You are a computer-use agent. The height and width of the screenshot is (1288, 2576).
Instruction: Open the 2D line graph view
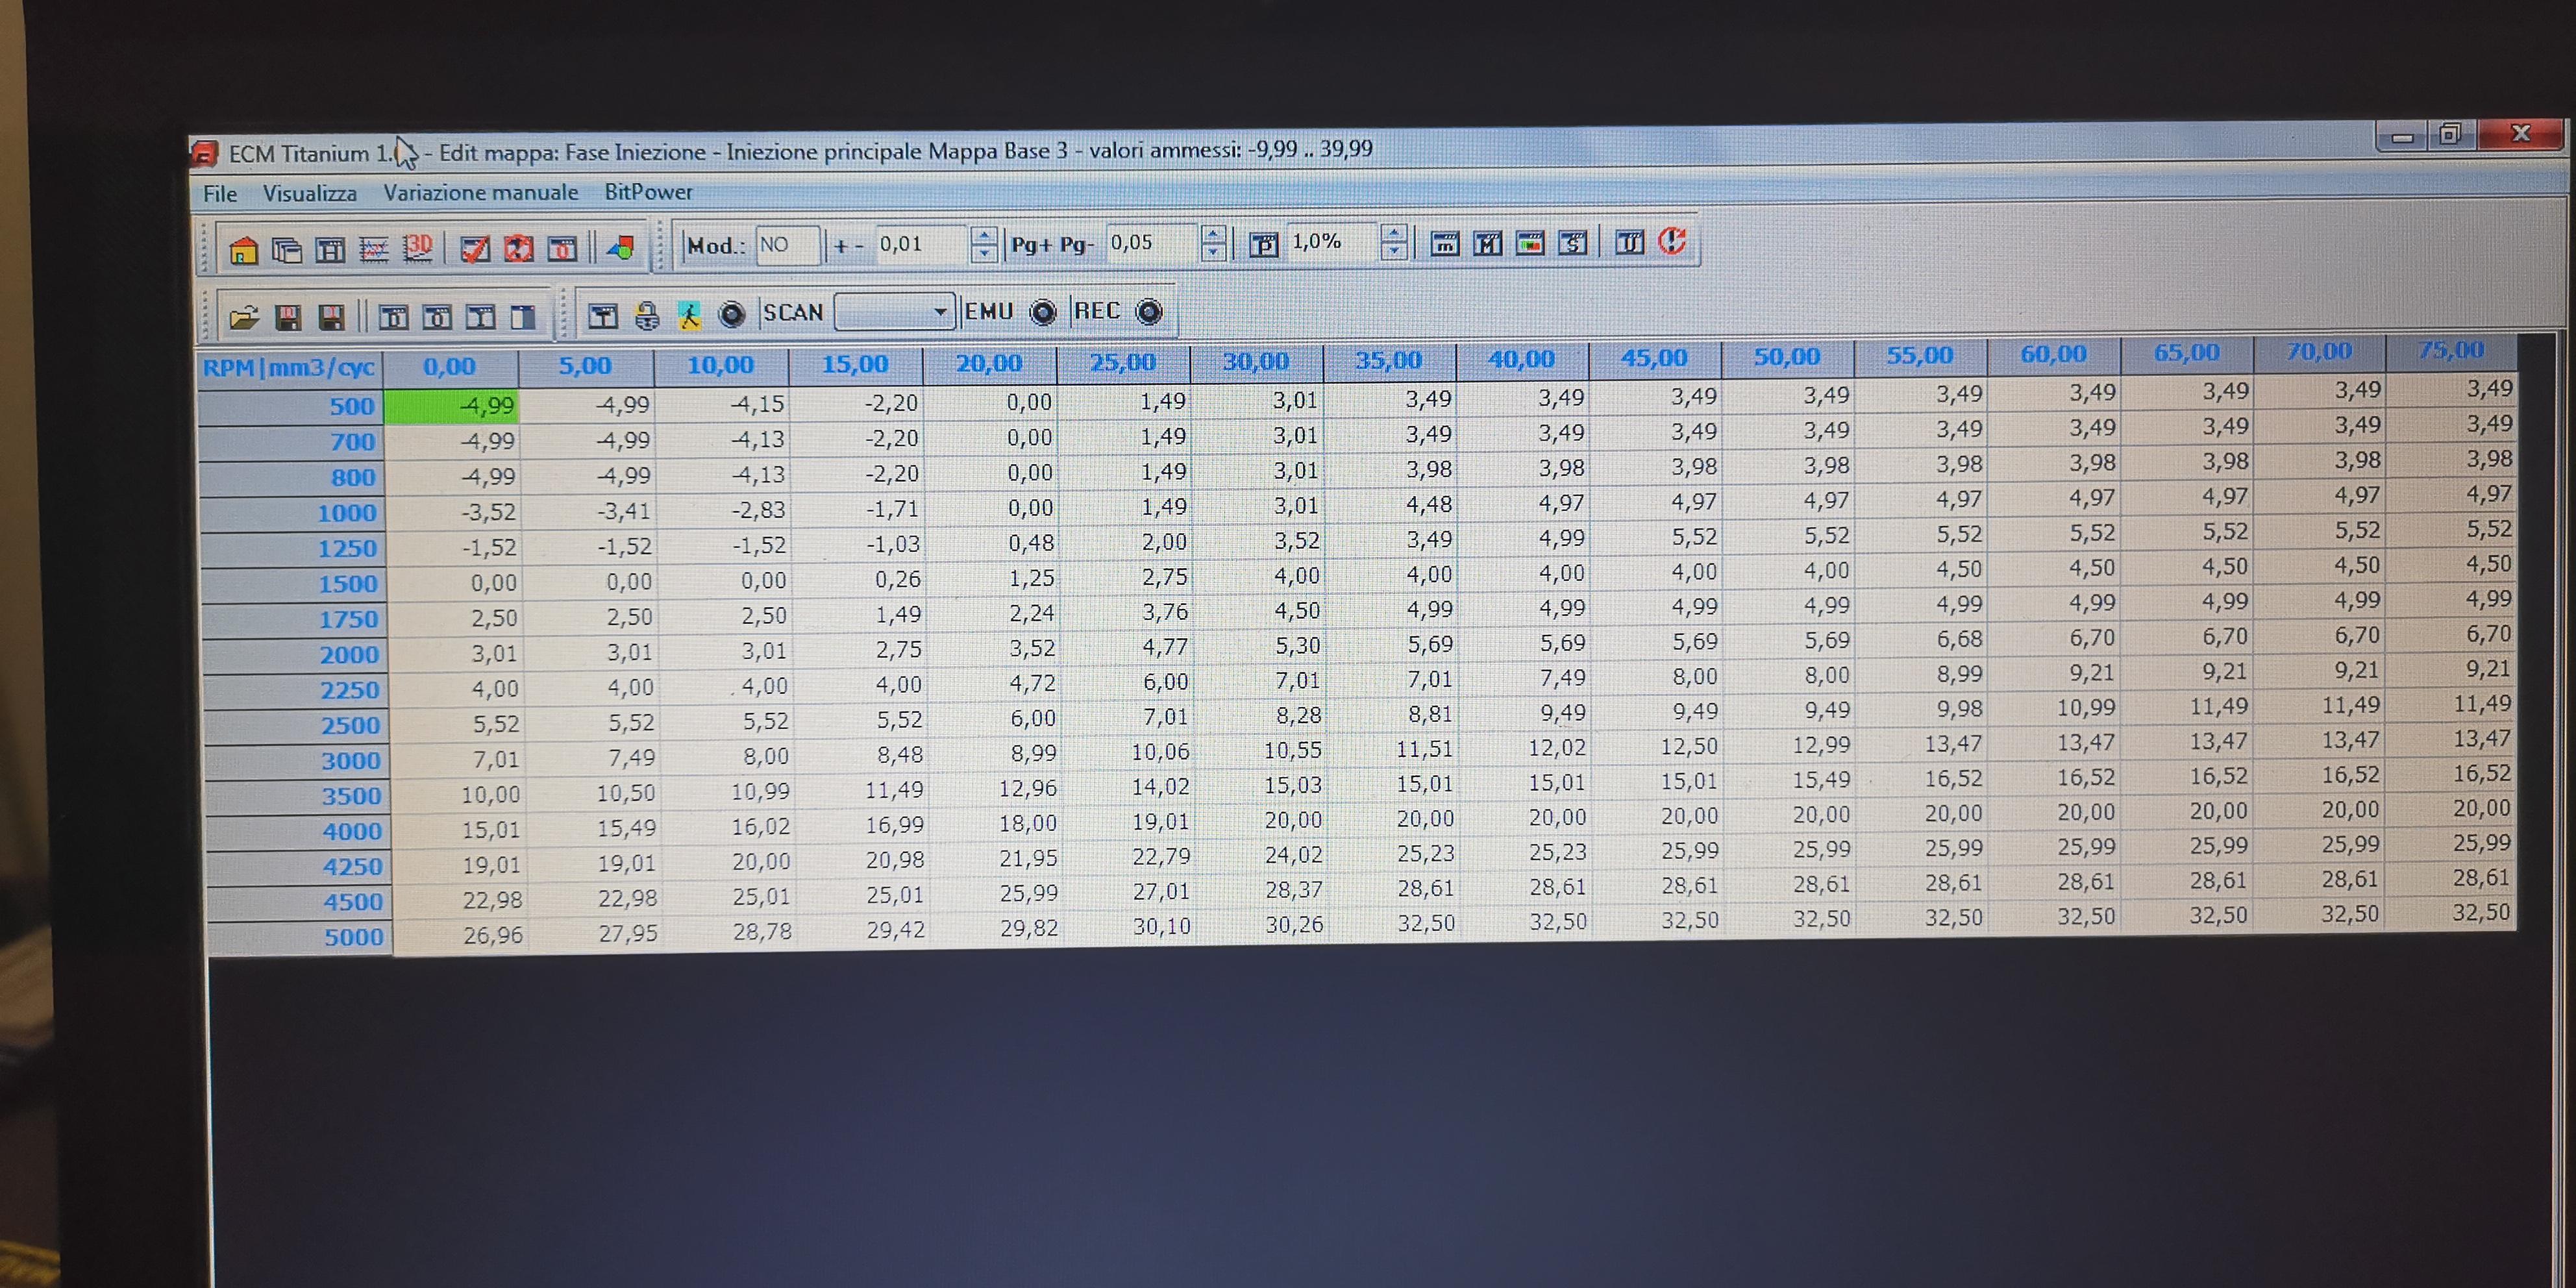point(374,249)
